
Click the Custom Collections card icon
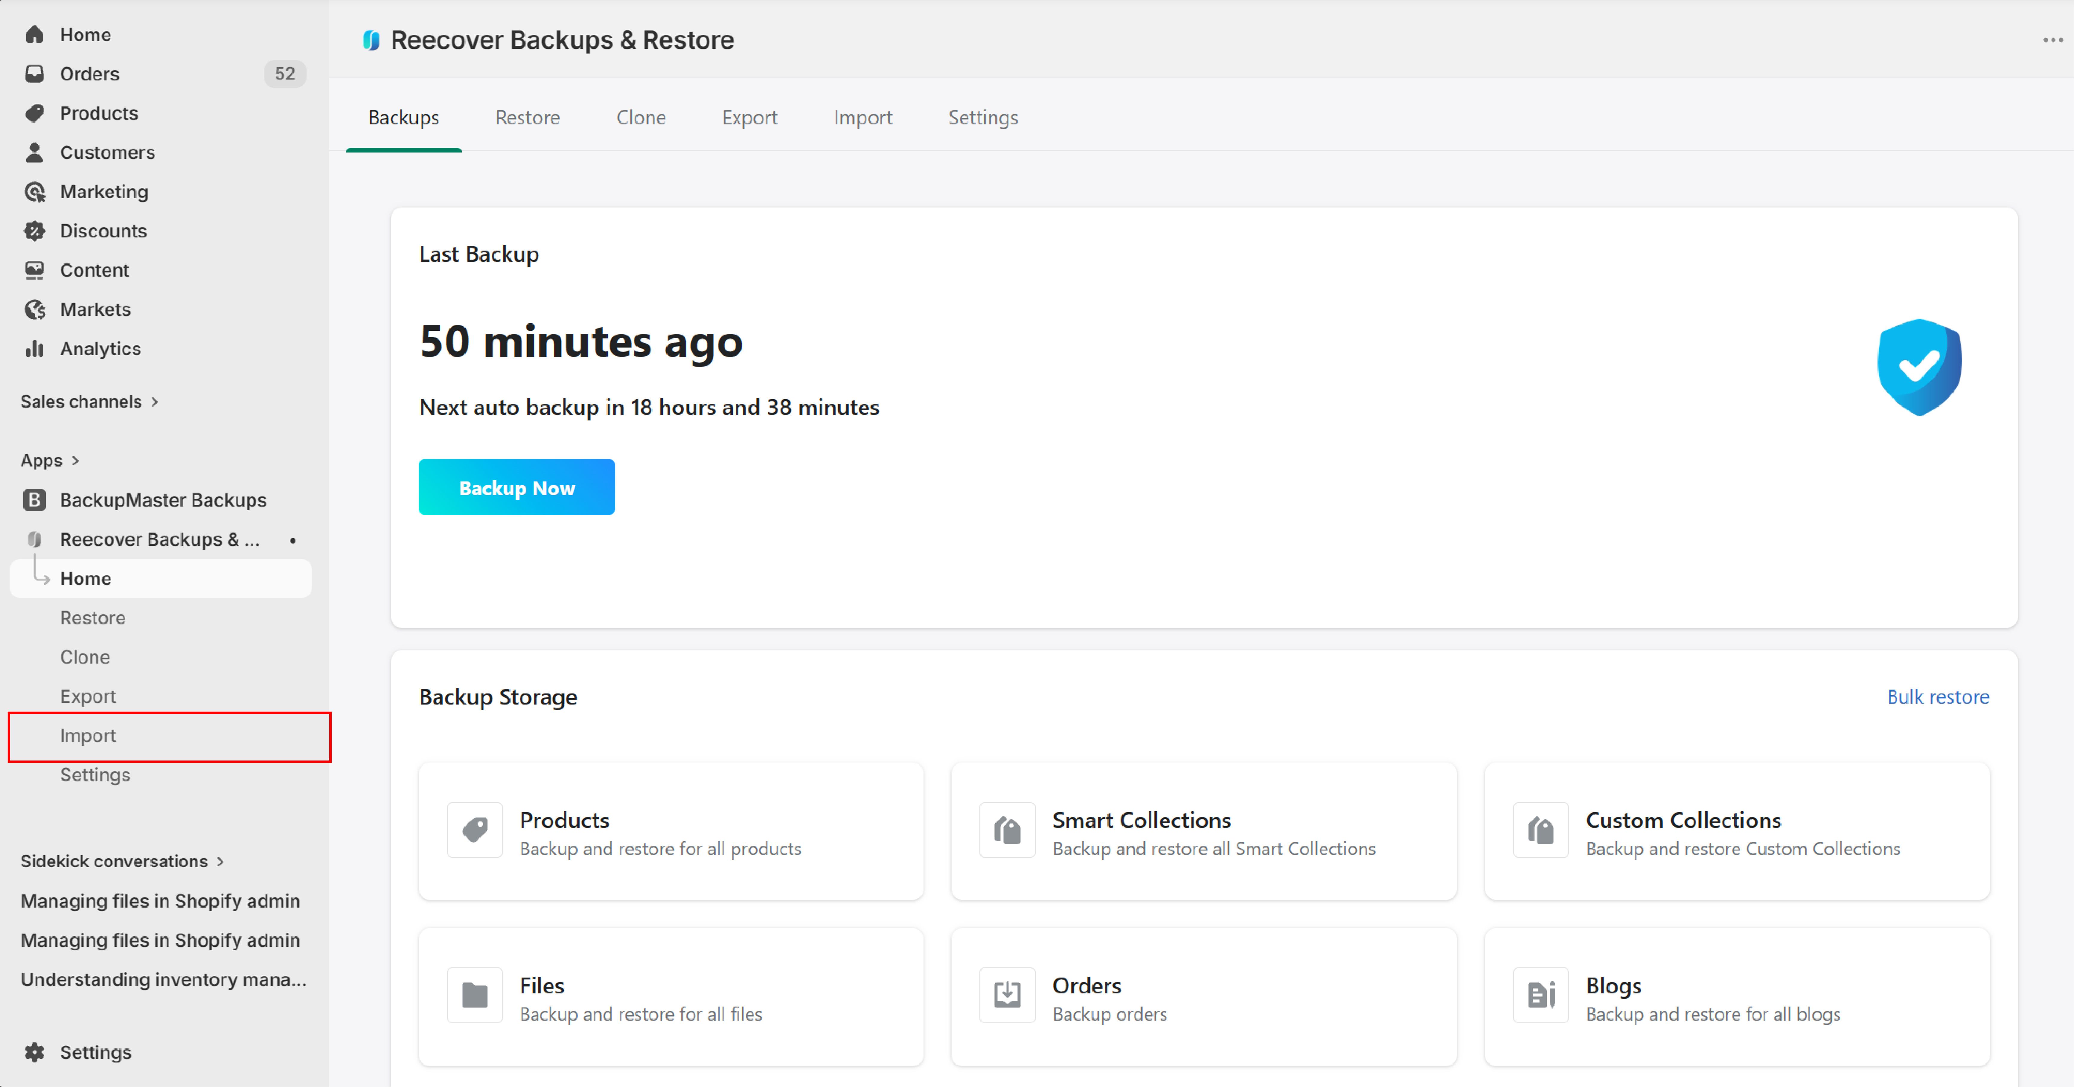click(1541, 830)
